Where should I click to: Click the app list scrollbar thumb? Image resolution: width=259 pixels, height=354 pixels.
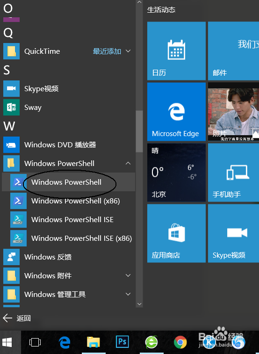[139, 131]
